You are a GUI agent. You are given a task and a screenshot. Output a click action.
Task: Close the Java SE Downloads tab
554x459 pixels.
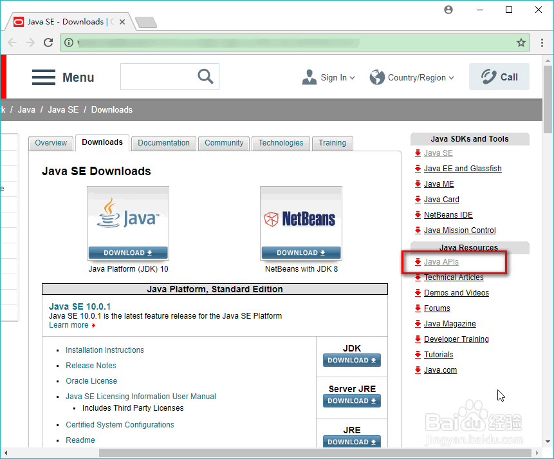pos(122,22)
